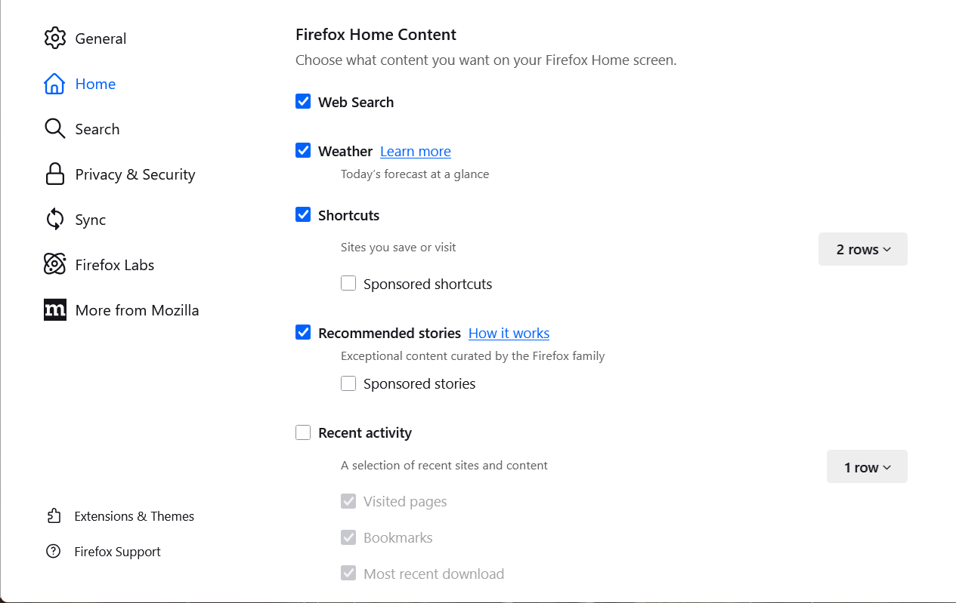Click the Privacy & Security padlock icon
This screenshot has height=603, width=956.
click(x=55, y=174)
